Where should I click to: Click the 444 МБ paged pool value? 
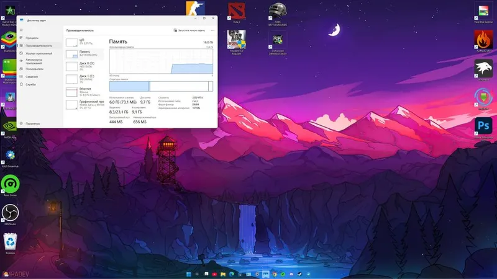(116, 122)
